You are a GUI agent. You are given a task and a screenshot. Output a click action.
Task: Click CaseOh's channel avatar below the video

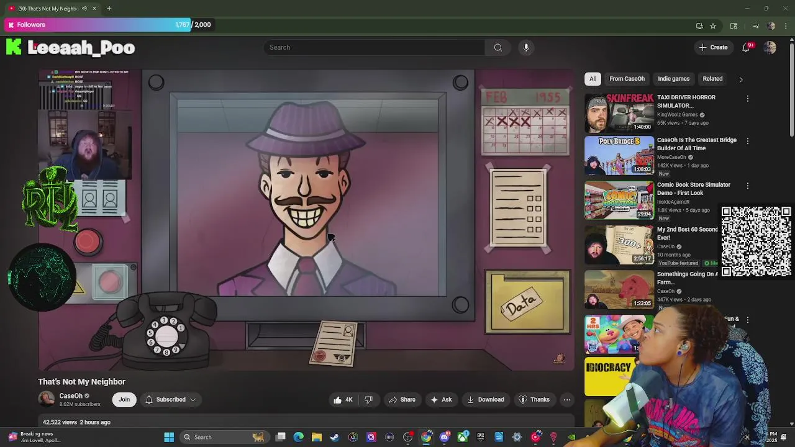point(47,399)
